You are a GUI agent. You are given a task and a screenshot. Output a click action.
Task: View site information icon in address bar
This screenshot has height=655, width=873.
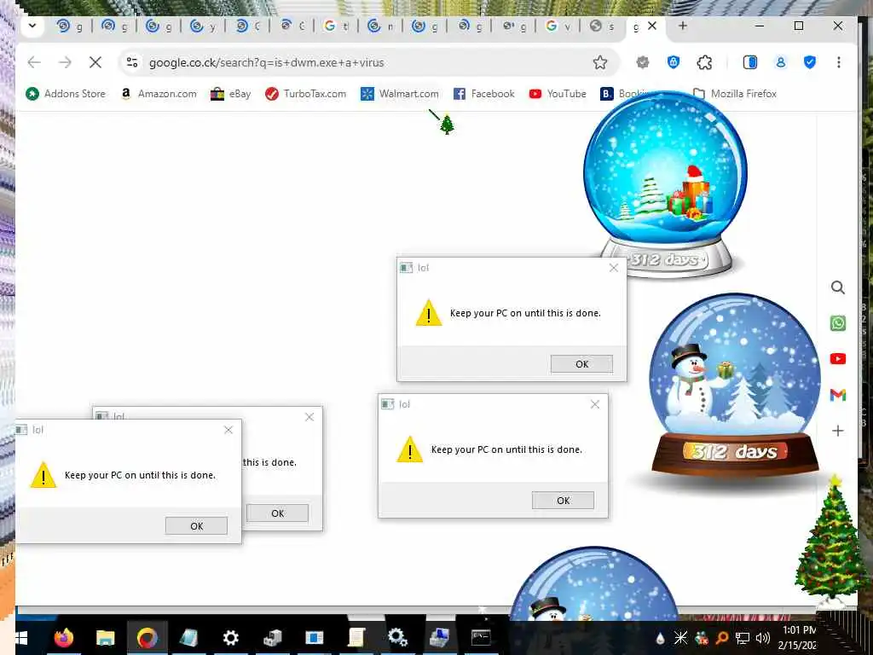point(132,62)
